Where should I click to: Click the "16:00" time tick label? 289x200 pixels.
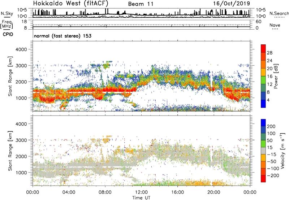pyautogui.click(x=177, y=192)
